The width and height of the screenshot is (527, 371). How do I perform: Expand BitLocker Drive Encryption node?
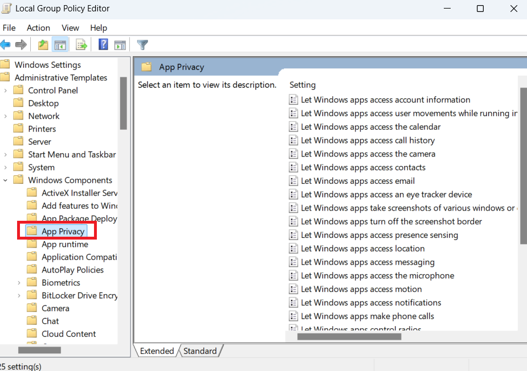[x=19, y=295]
